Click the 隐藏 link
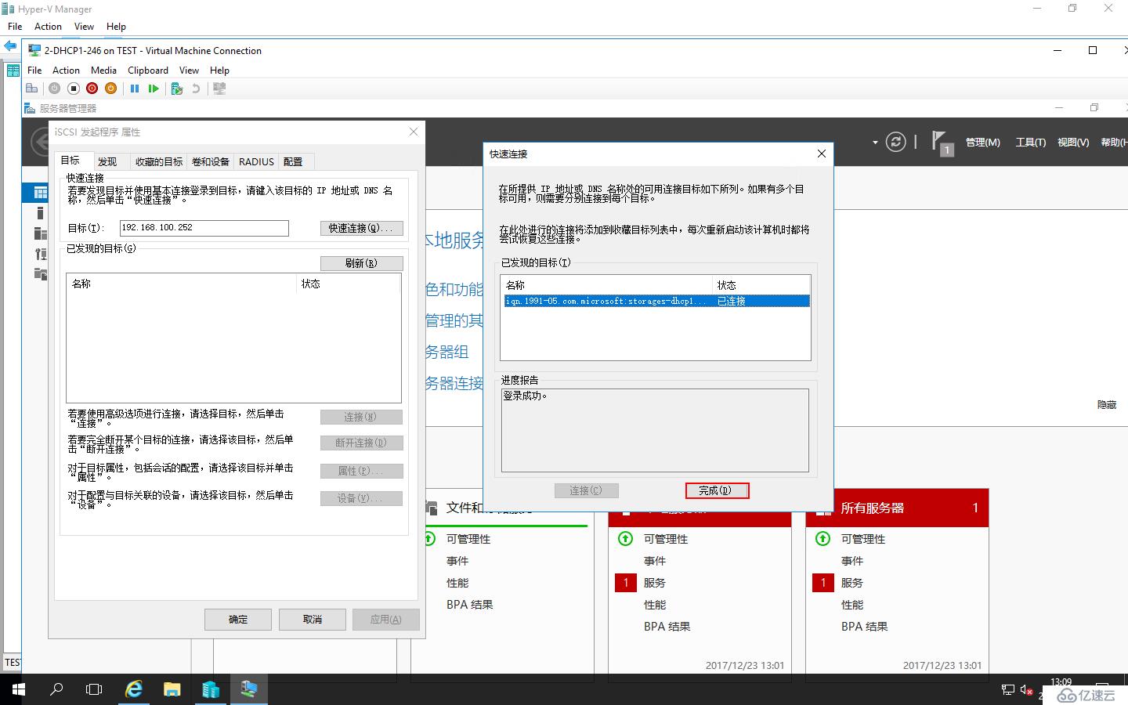 point(1107,404)
